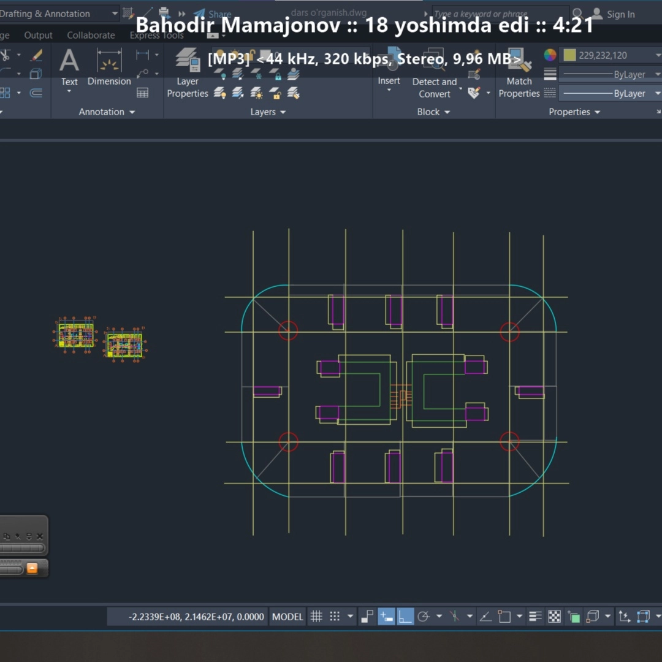Screen dimensions: 662x662
Task: Toggle Polar Tracking in status bar
Action: tap(424, 617)
